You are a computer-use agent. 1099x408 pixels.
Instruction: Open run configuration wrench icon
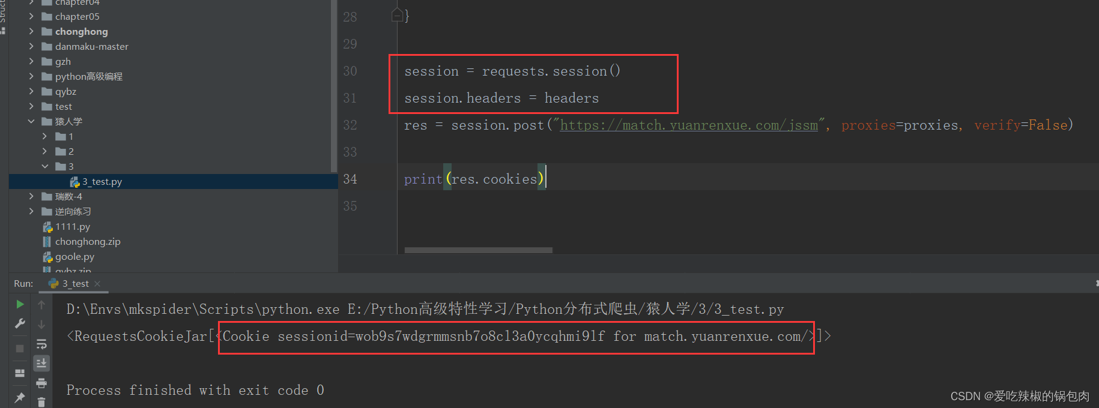pos(20,324)
